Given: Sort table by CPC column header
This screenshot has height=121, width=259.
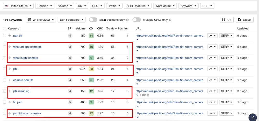Looking at the screenshot, I should 100,28.
